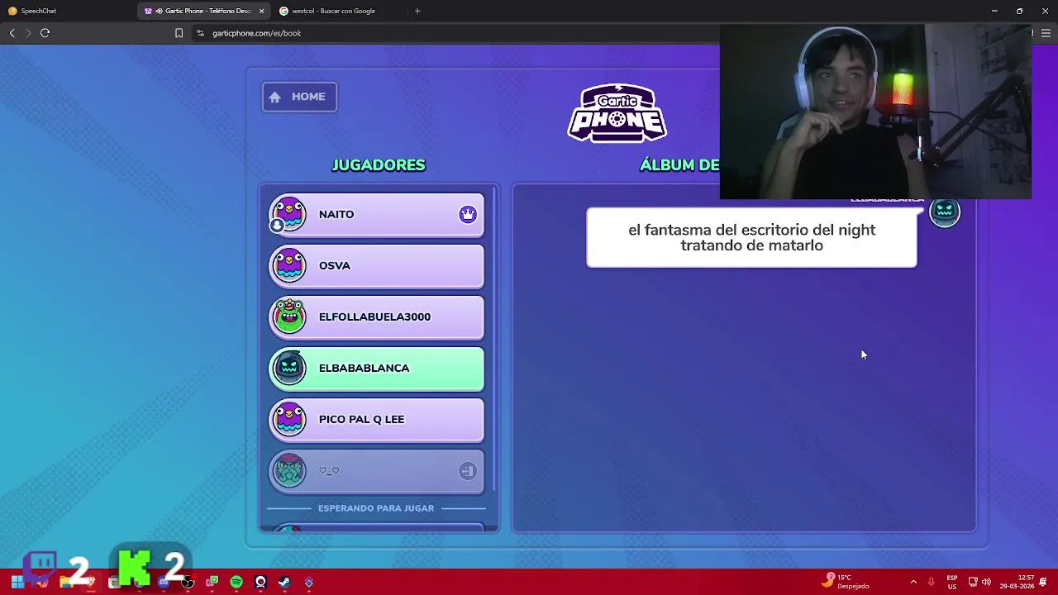Go forward in browser history
This screenshot has height=595, width=1058.
[28, 33]
